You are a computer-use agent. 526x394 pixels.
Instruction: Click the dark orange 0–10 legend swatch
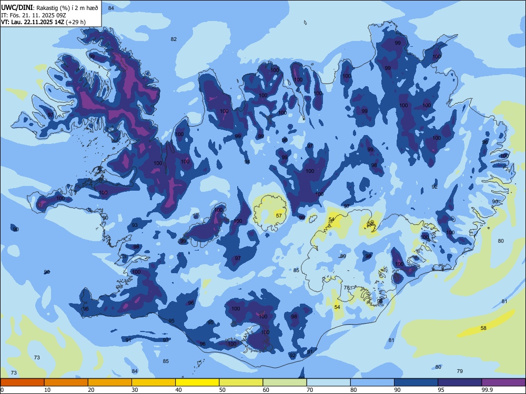tap(22, 382)
